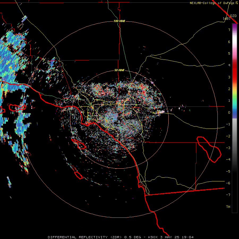Click the -4 dB scale tick label
The width and height of the screenshot is (239, 239).
(228, 160)
